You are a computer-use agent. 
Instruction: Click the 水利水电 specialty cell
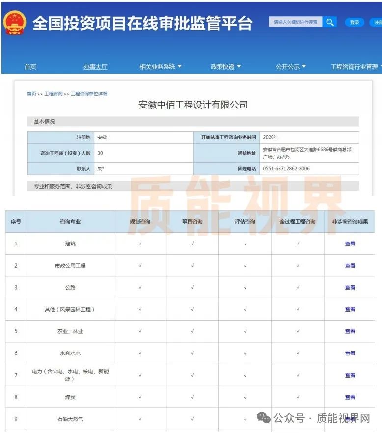(x=70, y=353)
